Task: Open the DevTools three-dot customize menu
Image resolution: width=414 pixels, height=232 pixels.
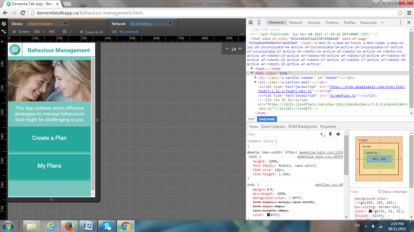Action: click(x=400, y=23)
